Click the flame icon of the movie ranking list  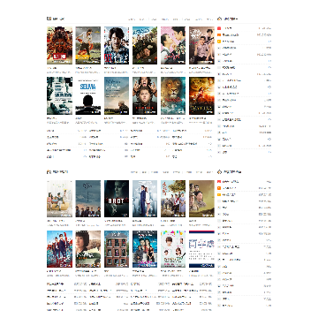point(219,19)
